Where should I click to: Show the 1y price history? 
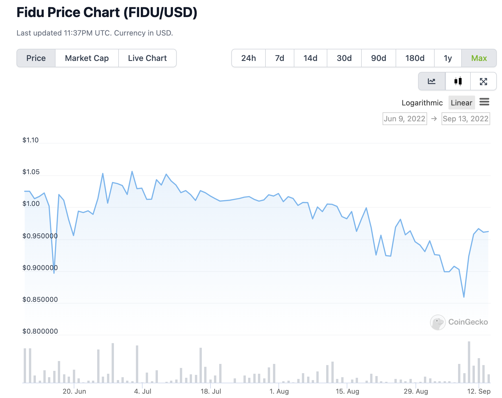pos(448,58)
